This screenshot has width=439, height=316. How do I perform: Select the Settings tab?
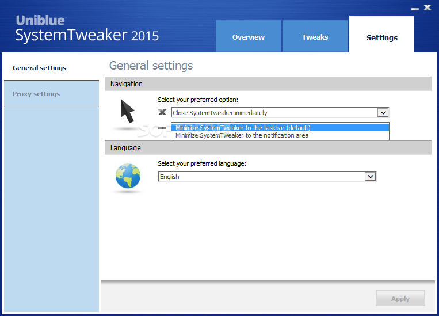381,34
